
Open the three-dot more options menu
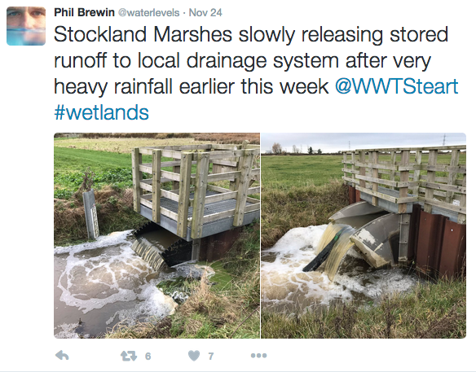click(x=258, y=356)
